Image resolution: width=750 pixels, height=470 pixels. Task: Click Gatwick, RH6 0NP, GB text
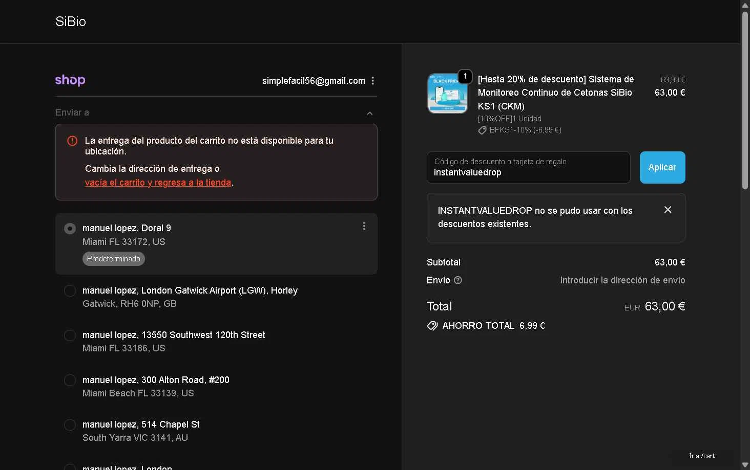(130, 304)
